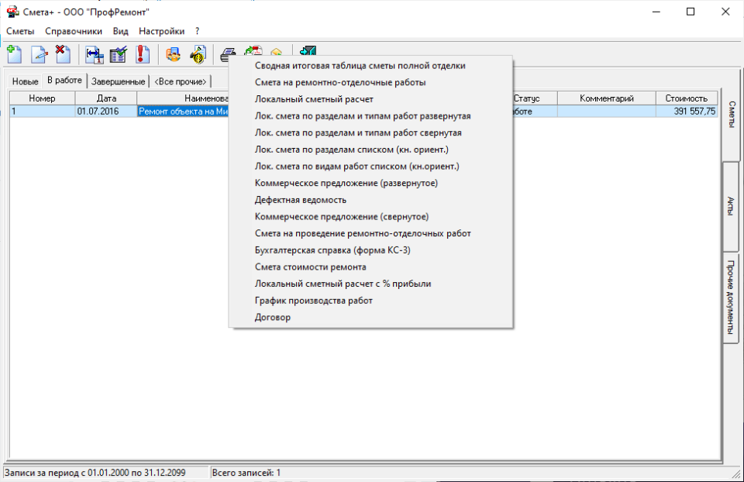Choose Лок. смета по разделам списком
Screen dimensions: 744x482
[x=370, y=150]
